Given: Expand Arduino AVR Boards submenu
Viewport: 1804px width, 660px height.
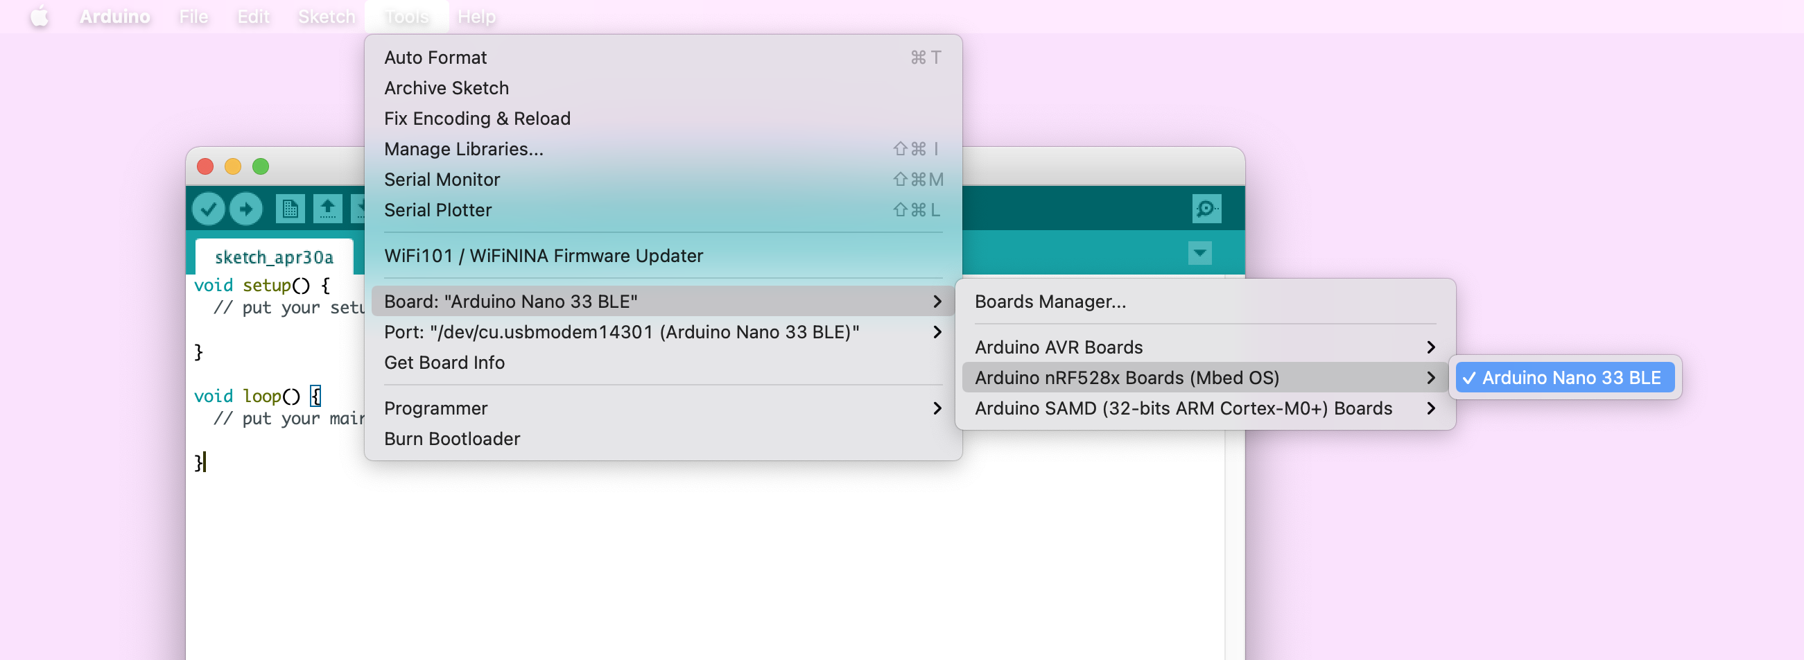Looking at the screenshot, I should point(1204,347).
